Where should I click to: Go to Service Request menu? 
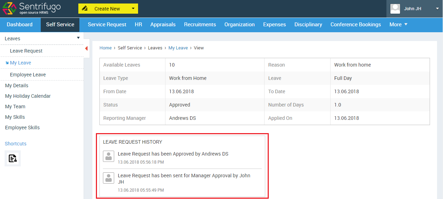click(107, 25)
